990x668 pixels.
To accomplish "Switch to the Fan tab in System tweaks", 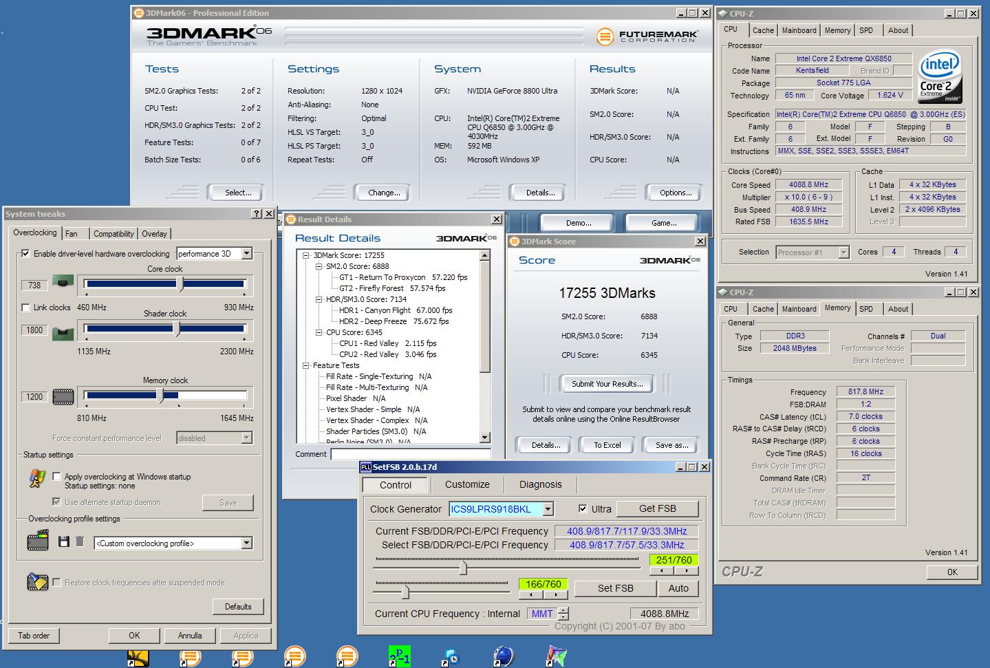I will click(72, 234).
